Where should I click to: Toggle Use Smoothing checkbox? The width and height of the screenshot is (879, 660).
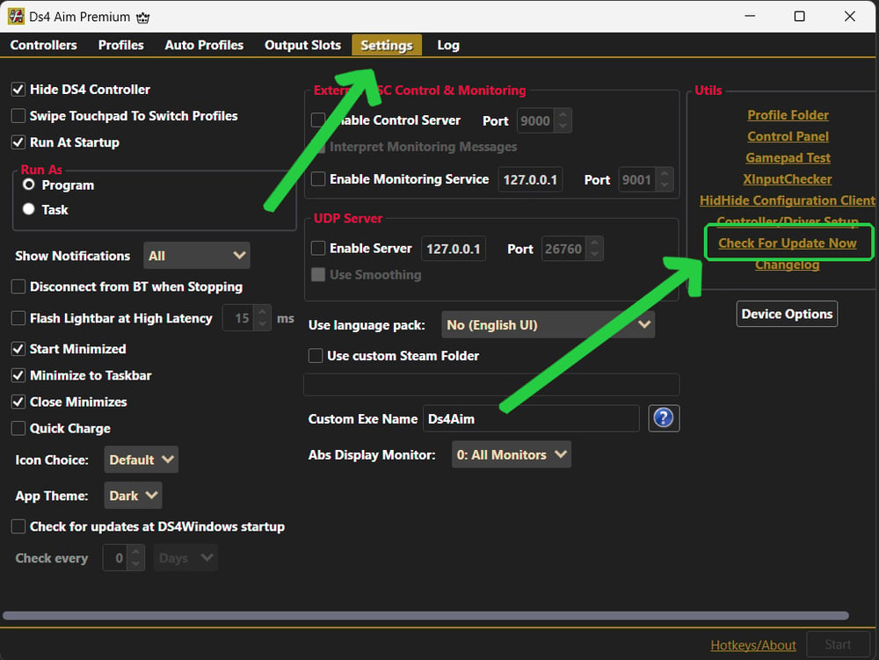318,274
